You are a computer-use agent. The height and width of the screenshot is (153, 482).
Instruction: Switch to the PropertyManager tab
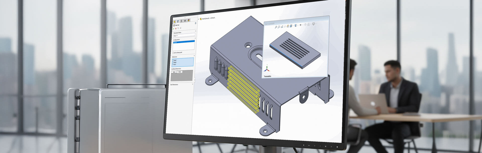point(178,21)
